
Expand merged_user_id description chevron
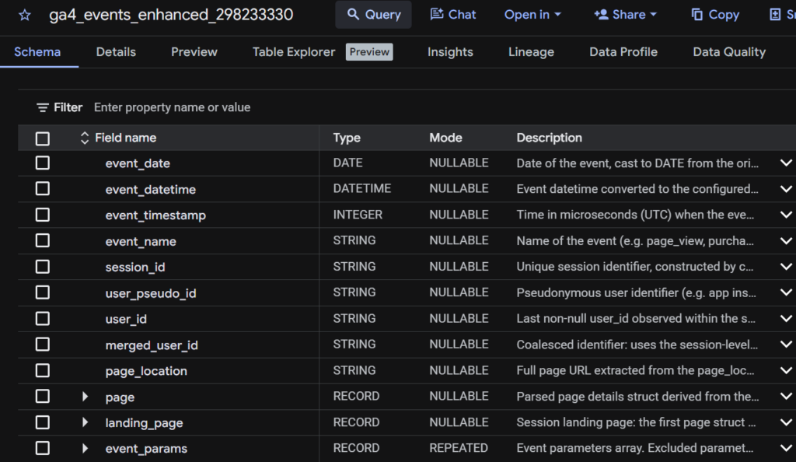(x=786, y=345)
